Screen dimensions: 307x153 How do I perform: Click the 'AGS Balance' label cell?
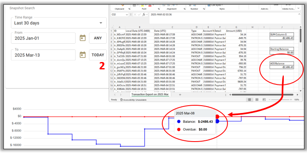pyautogui.click(x=282, y=64)
